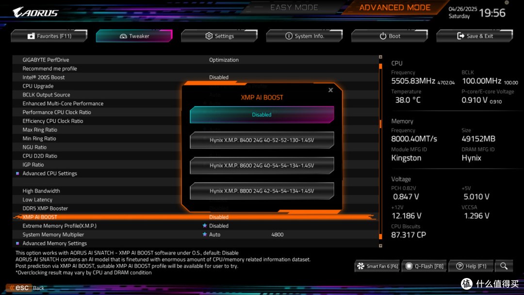Viewport: 524px width, 295px height.
Task: Open Help (F1)
Action: tap(471, 266)
